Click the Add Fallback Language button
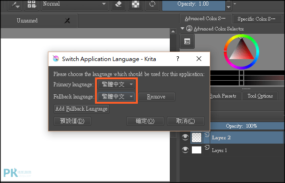 pos(81,109)
